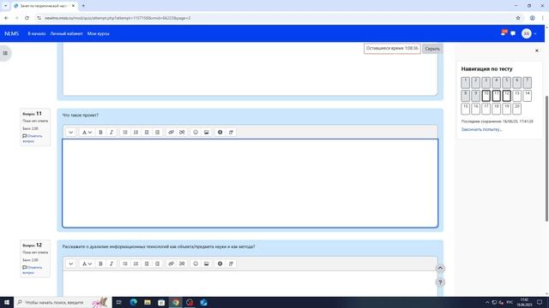
Task: Click Windows taskbar search box
Action: click(x=63, y=302)
